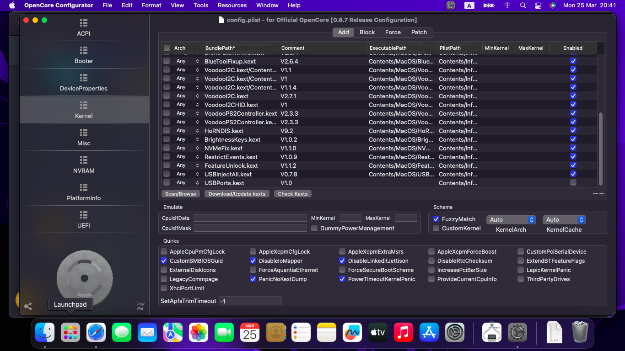Select the PlatformInfo sidebar icon
The image size is (625, 351).
click(84, 192)
